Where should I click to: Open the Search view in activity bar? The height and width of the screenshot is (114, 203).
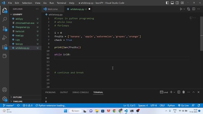4,19
